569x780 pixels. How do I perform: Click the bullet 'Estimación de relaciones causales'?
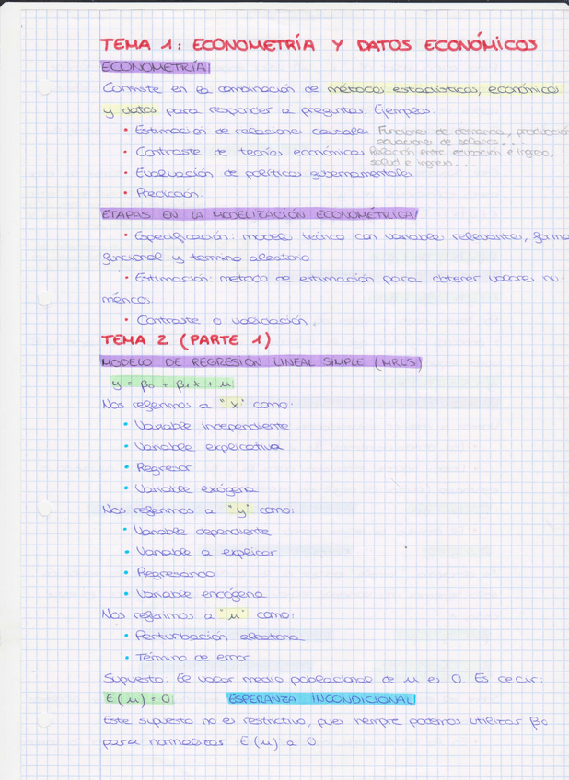(246, 131)
